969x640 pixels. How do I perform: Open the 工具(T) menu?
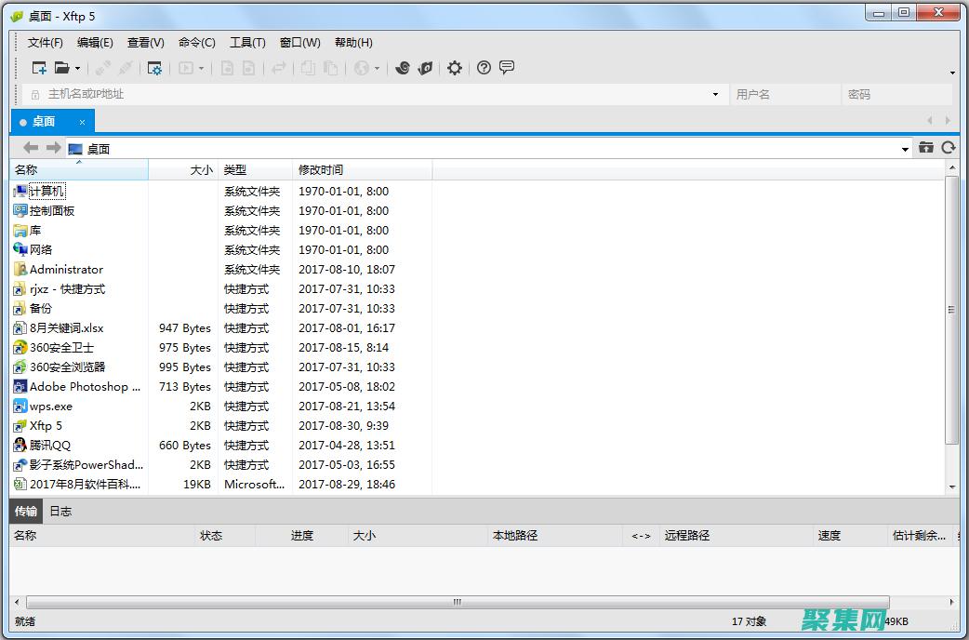pyautogui.click(x=246, y=42)
